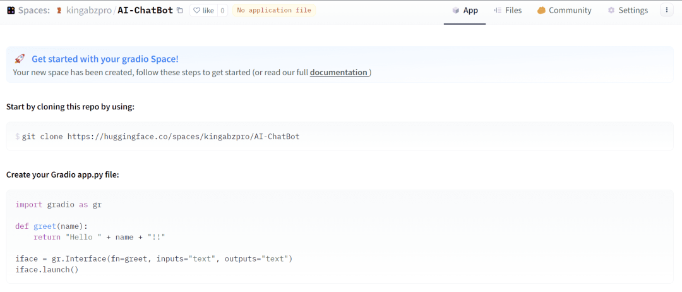Switch to the App tab
The height and width of the screenshot is (292, 682).
465,11
